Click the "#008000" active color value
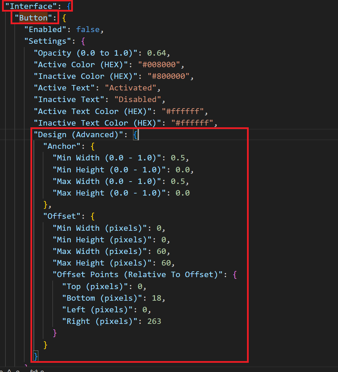The height and width of the screenshot is (372, 338). 159,65
